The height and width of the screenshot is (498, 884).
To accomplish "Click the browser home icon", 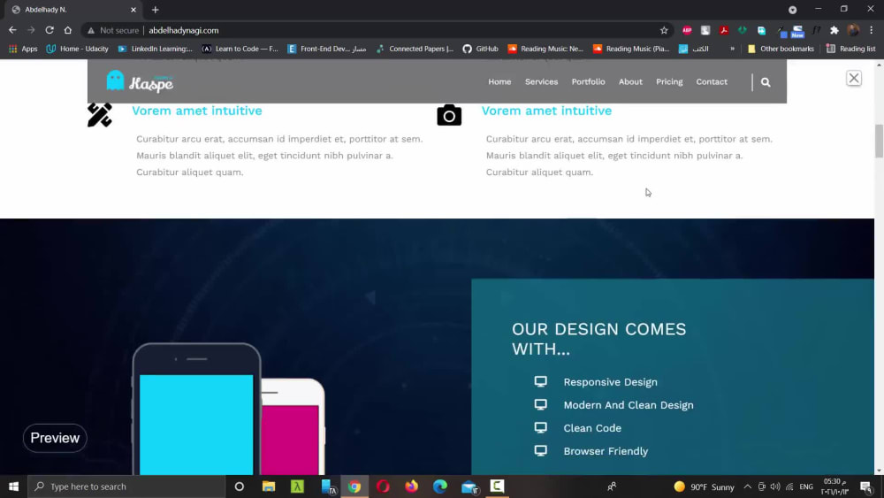I will tap(68, 30).
